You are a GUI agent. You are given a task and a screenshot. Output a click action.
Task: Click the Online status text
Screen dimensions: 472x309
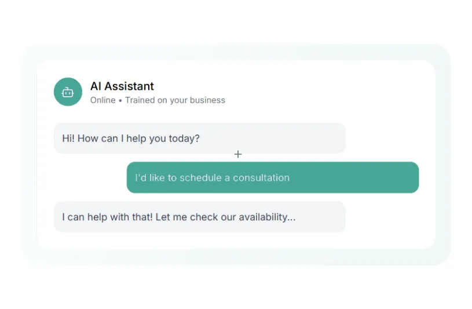click(103, 100)
